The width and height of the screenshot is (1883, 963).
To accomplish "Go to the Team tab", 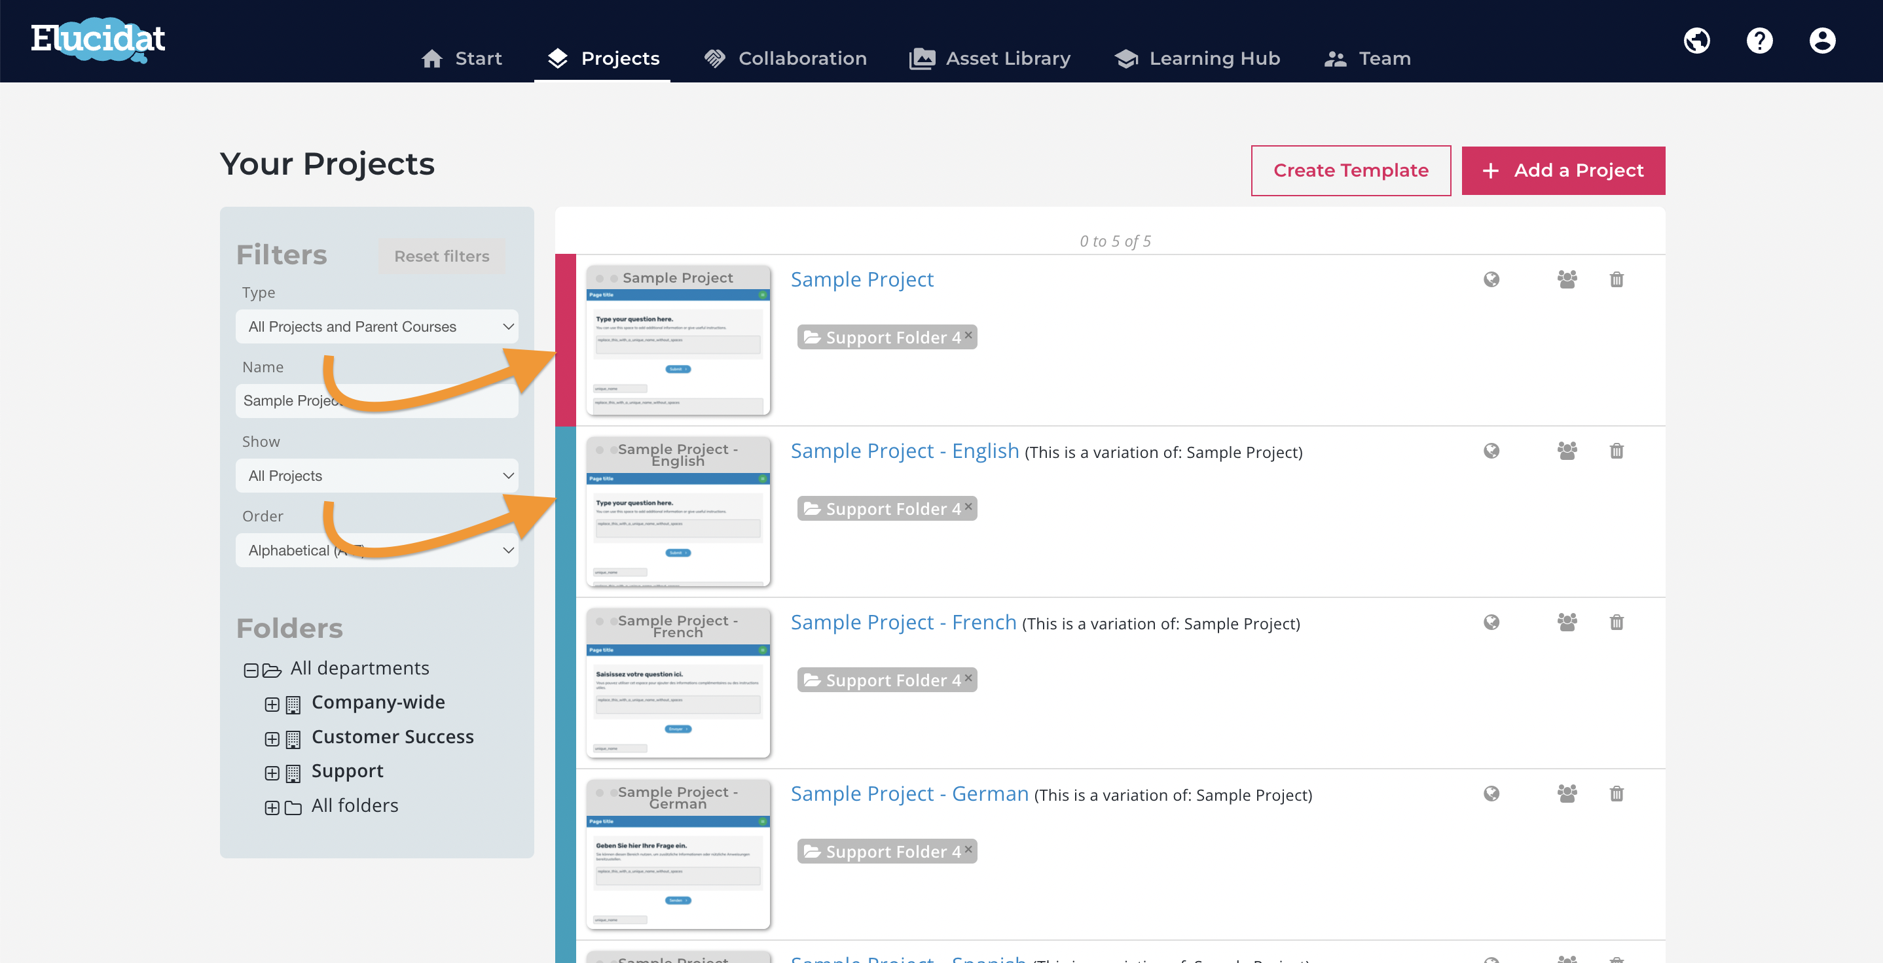I will [x=1367, y=58].
